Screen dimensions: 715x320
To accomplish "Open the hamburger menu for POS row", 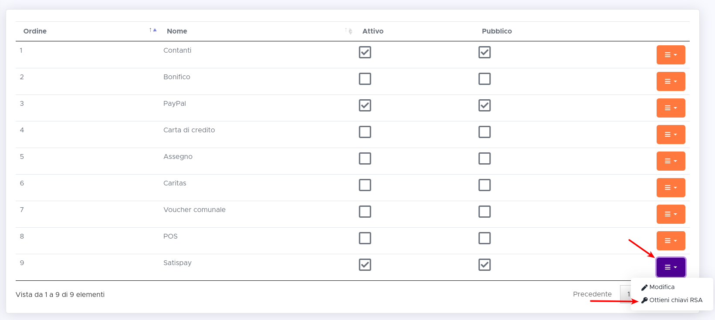I will 671,241.
